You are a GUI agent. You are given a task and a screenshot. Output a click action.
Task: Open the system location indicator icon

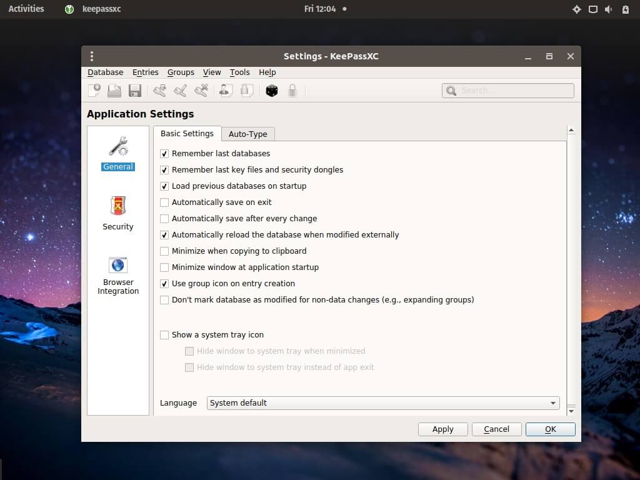tap(576, 9)
